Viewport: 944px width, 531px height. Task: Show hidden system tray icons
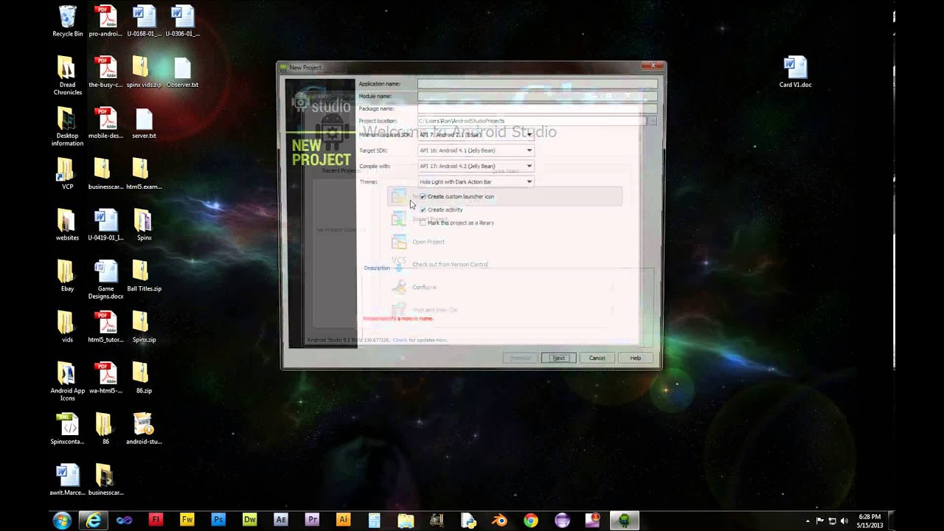[808, 521]
